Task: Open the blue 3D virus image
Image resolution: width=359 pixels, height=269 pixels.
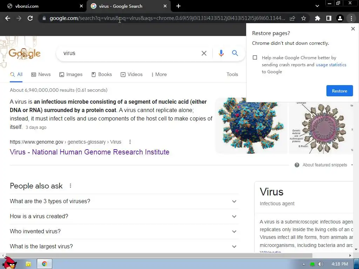Action: click(x=251, y=126)
